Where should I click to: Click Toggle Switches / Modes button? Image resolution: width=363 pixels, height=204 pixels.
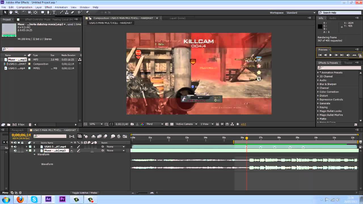coord(85,193)
